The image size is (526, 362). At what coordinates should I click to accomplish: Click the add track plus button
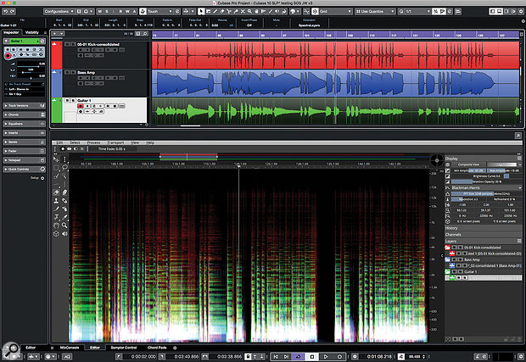(54, 34)
